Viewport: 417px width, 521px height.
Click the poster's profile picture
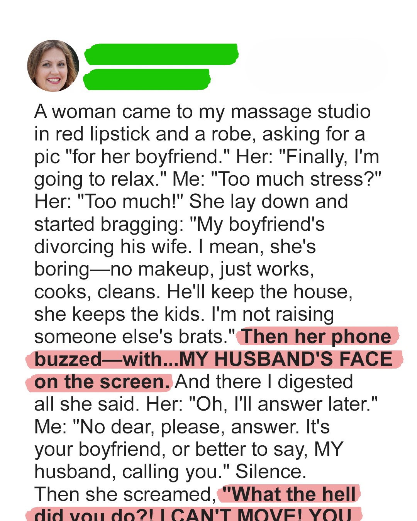[53, 66]
